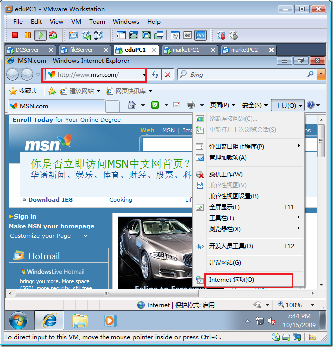
Task: Open the address bar history dropdown
Action: pyautogui.click(x=144, y=75)
